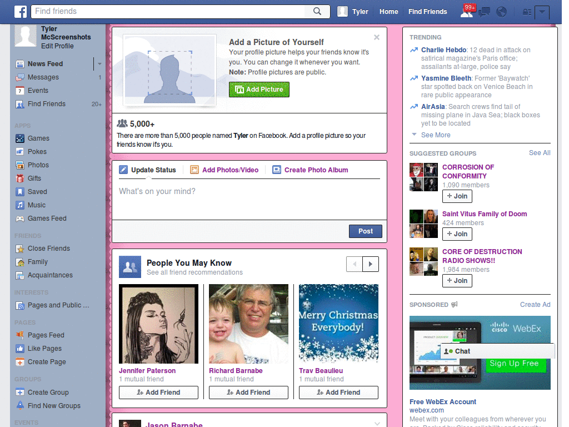Click the Create Page plus icon
The height and width of the screenshot is (427, 569).
point(20,362)
